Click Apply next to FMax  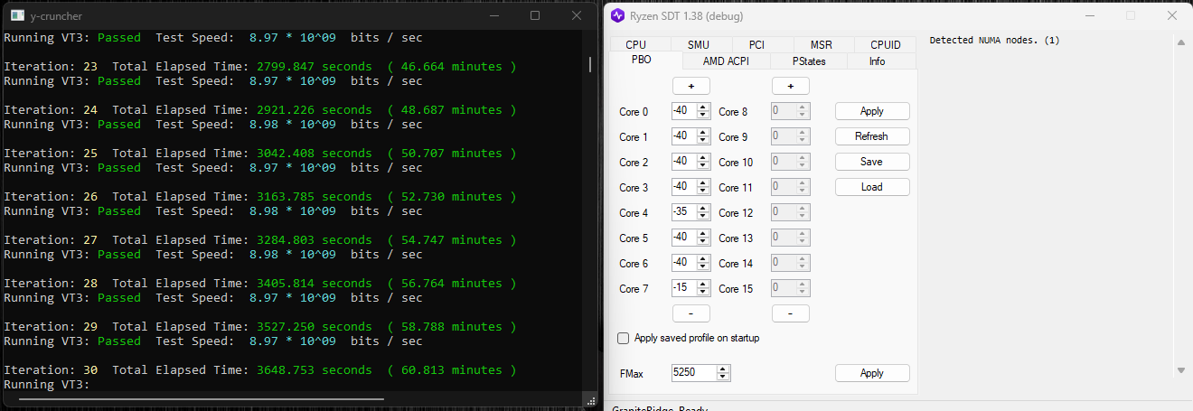(872, 373)
